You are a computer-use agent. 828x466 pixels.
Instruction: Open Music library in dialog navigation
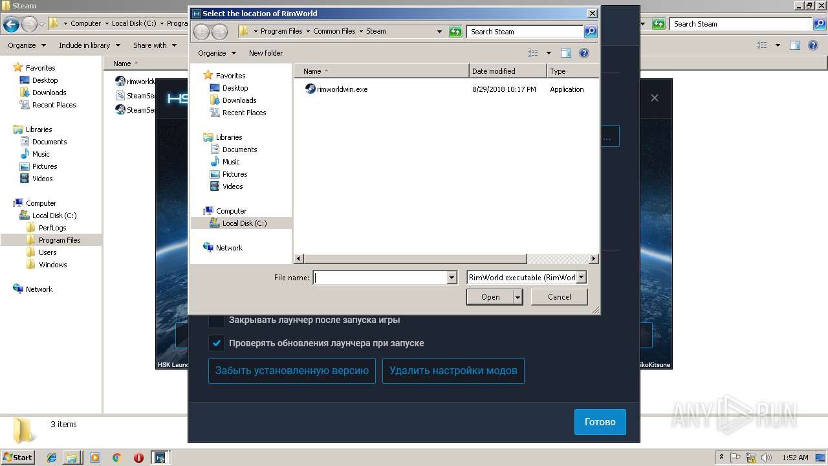(x=231, y=162)
